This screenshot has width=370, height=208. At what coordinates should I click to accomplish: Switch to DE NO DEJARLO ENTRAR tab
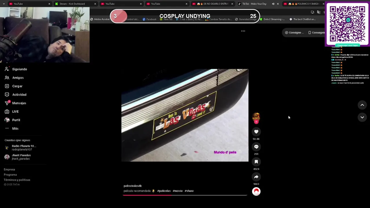213,4
